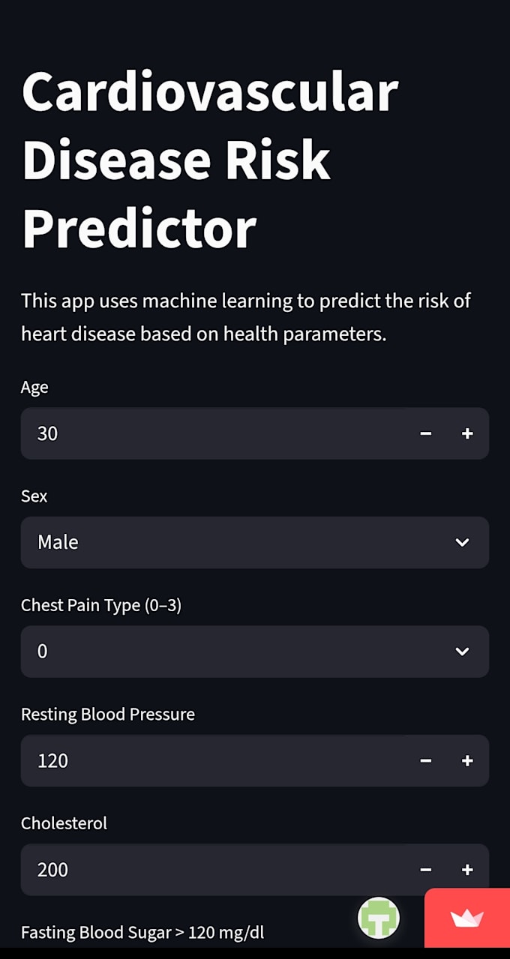Decrease Resting Blood Pressure with minus

[x=425, y=760]
